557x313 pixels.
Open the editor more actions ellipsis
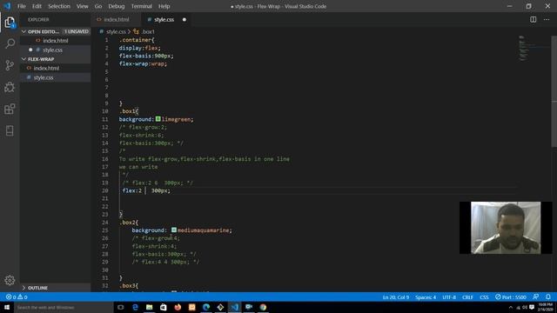(x=547, y=19)
